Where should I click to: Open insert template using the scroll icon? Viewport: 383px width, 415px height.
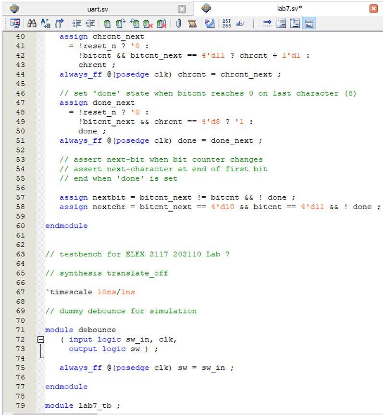coord(193,24)
